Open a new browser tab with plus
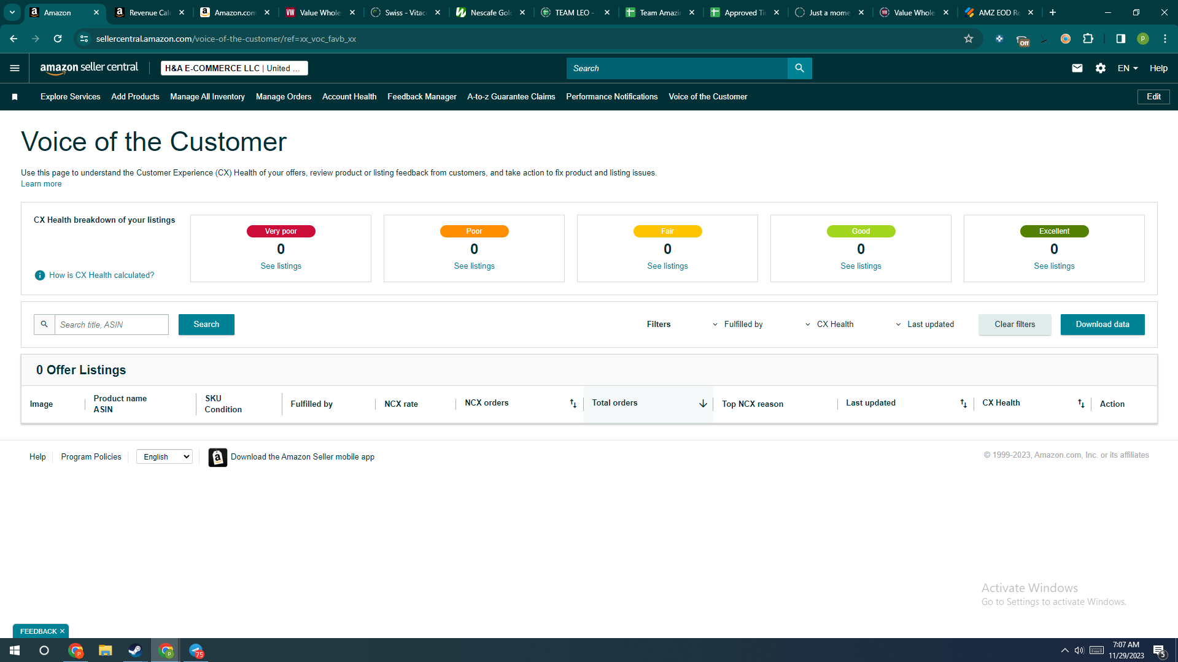The image size is (1178, 662). [x=1053, y=12]
